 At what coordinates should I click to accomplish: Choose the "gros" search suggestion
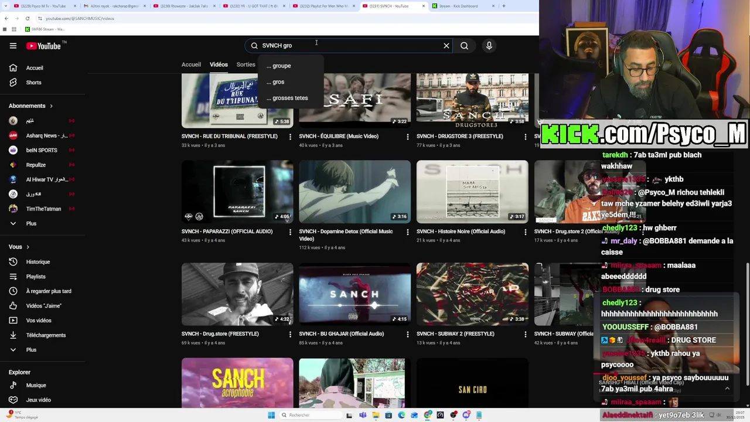[275, 82]
